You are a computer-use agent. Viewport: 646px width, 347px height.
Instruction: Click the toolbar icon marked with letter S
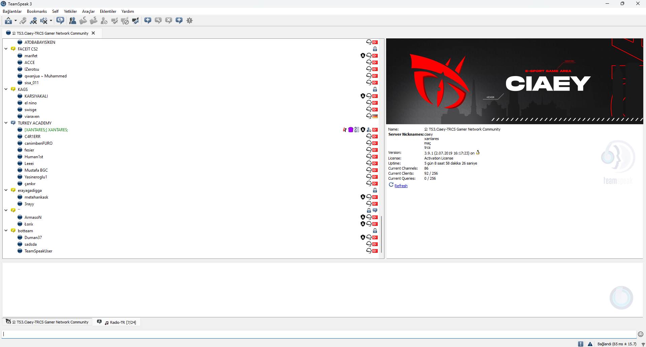click(x=94, y=21)
